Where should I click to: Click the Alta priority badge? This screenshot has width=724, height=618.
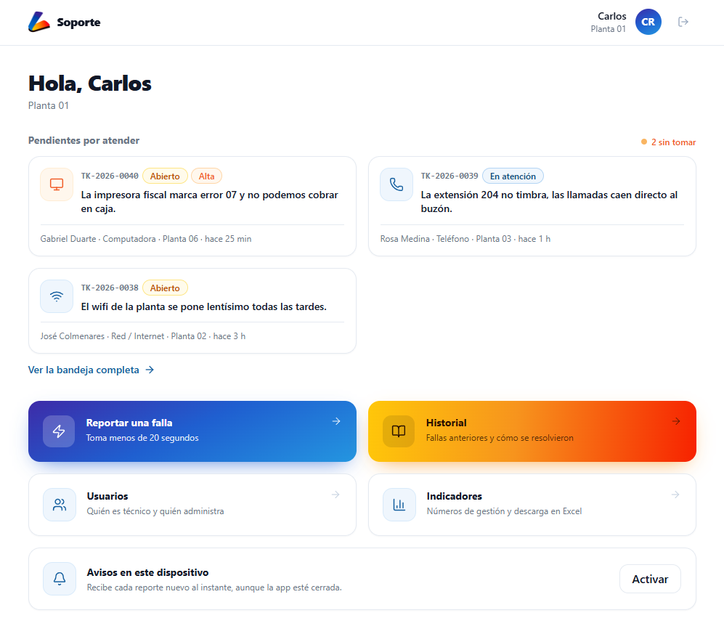(x=206, y=176)
